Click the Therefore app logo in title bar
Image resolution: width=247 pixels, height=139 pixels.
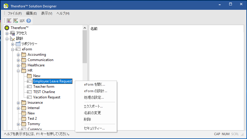(x=6, y=6)
